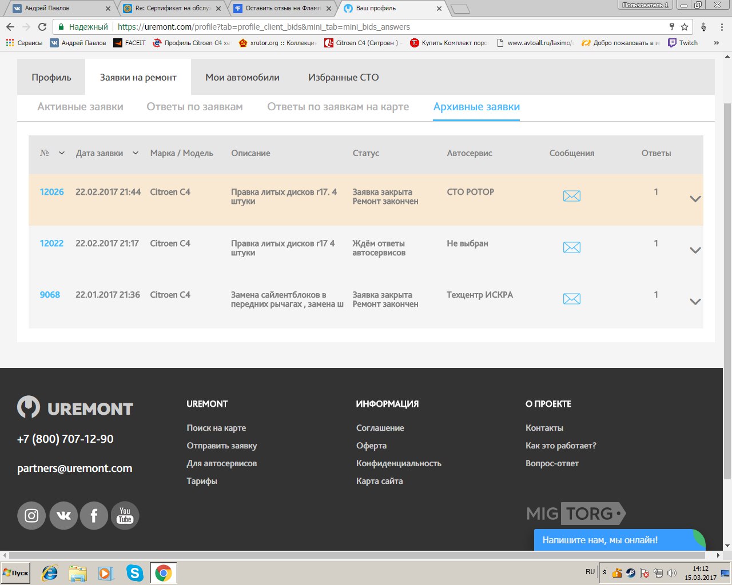The height and width of the screenshot is (585, 732).
Task: Expand the row of request 12022
Action: [x=695, y=250]
